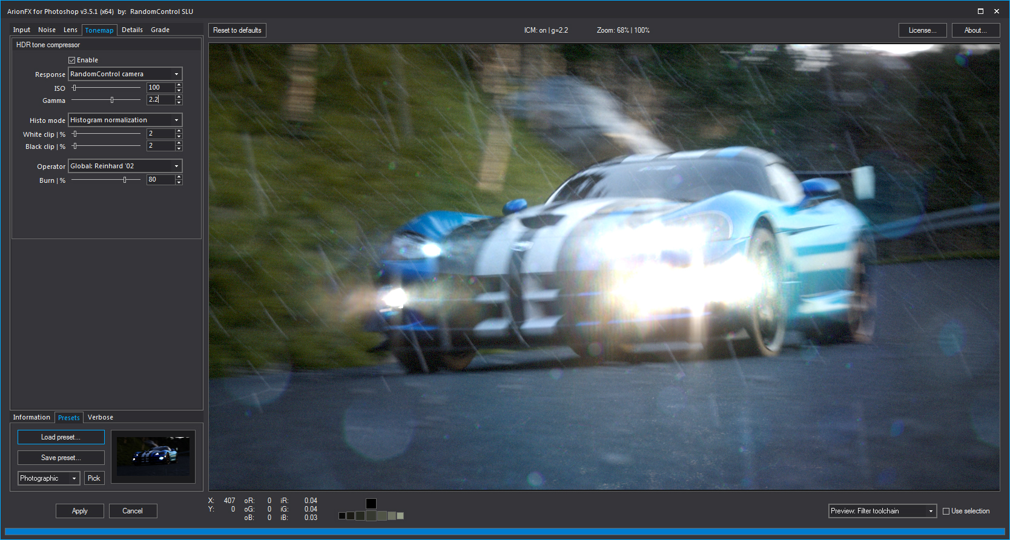This screenshot has width=1010, height=540.
Task: Open the Grade tab
Action: coord(160,30)
